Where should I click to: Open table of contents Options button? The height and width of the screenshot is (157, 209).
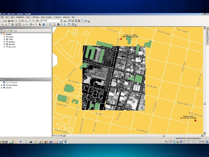(x=15, y=31)
